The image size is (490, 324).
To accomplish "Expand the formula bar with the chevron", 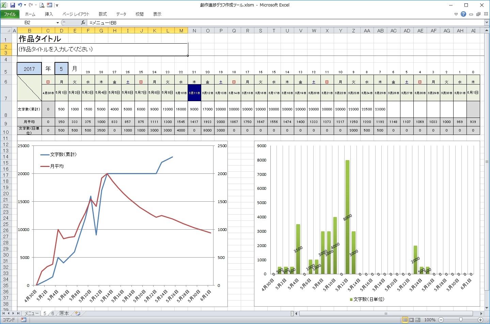I will pos(487,22).
